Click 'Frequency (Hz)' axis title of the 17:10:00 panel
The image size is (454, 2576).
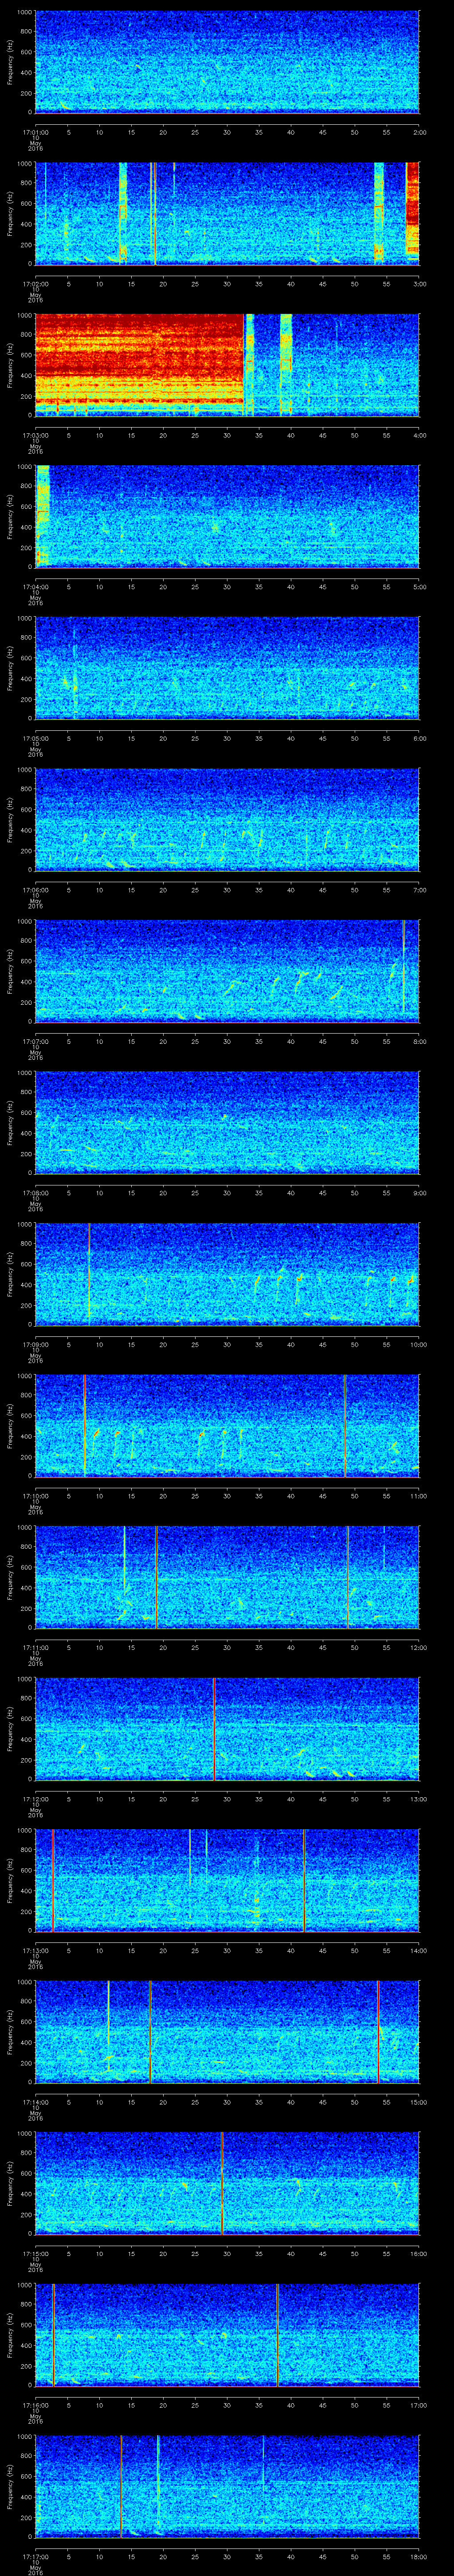[10, 1425]
